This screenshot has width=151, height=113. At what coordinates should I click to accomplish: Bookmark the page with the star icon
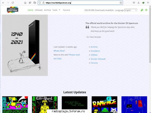click(121, 3)
